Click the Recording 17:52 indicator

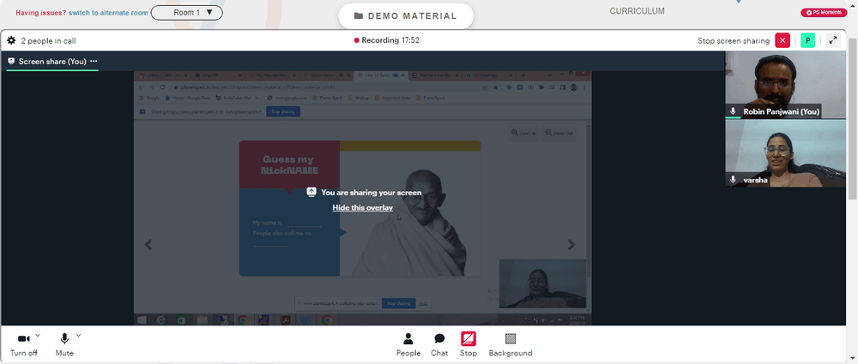pyautogui.click(x=387, y=40)
